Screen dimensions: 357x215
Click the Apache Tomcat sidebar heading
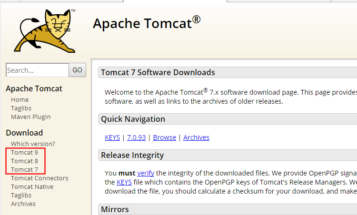pyautogui.click(x=34, y=88)
